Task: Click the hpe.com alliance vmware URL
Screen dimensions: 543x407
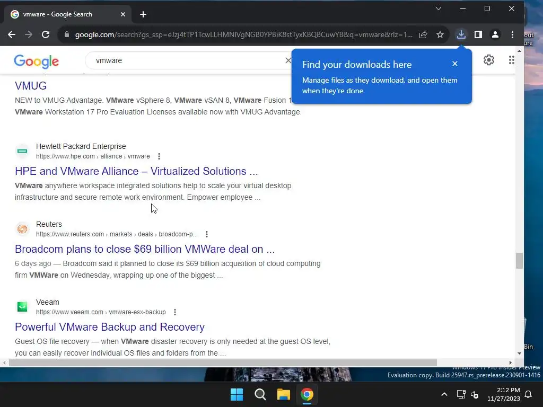Action: tap(93, 156)
